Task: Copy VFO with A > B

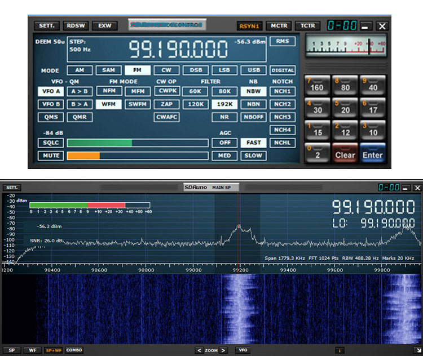Action: point(80,91)
